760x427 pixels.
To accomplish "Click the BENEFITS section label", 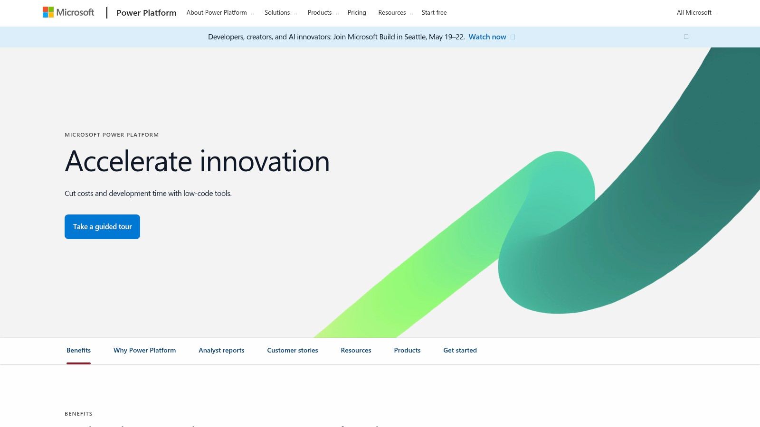I will point(78,414).
